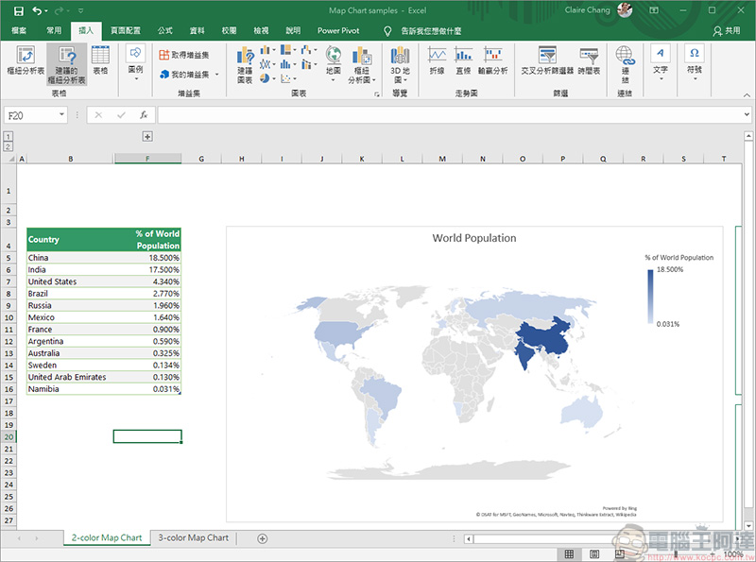Open the File (檔案) tab

point(19,30)
